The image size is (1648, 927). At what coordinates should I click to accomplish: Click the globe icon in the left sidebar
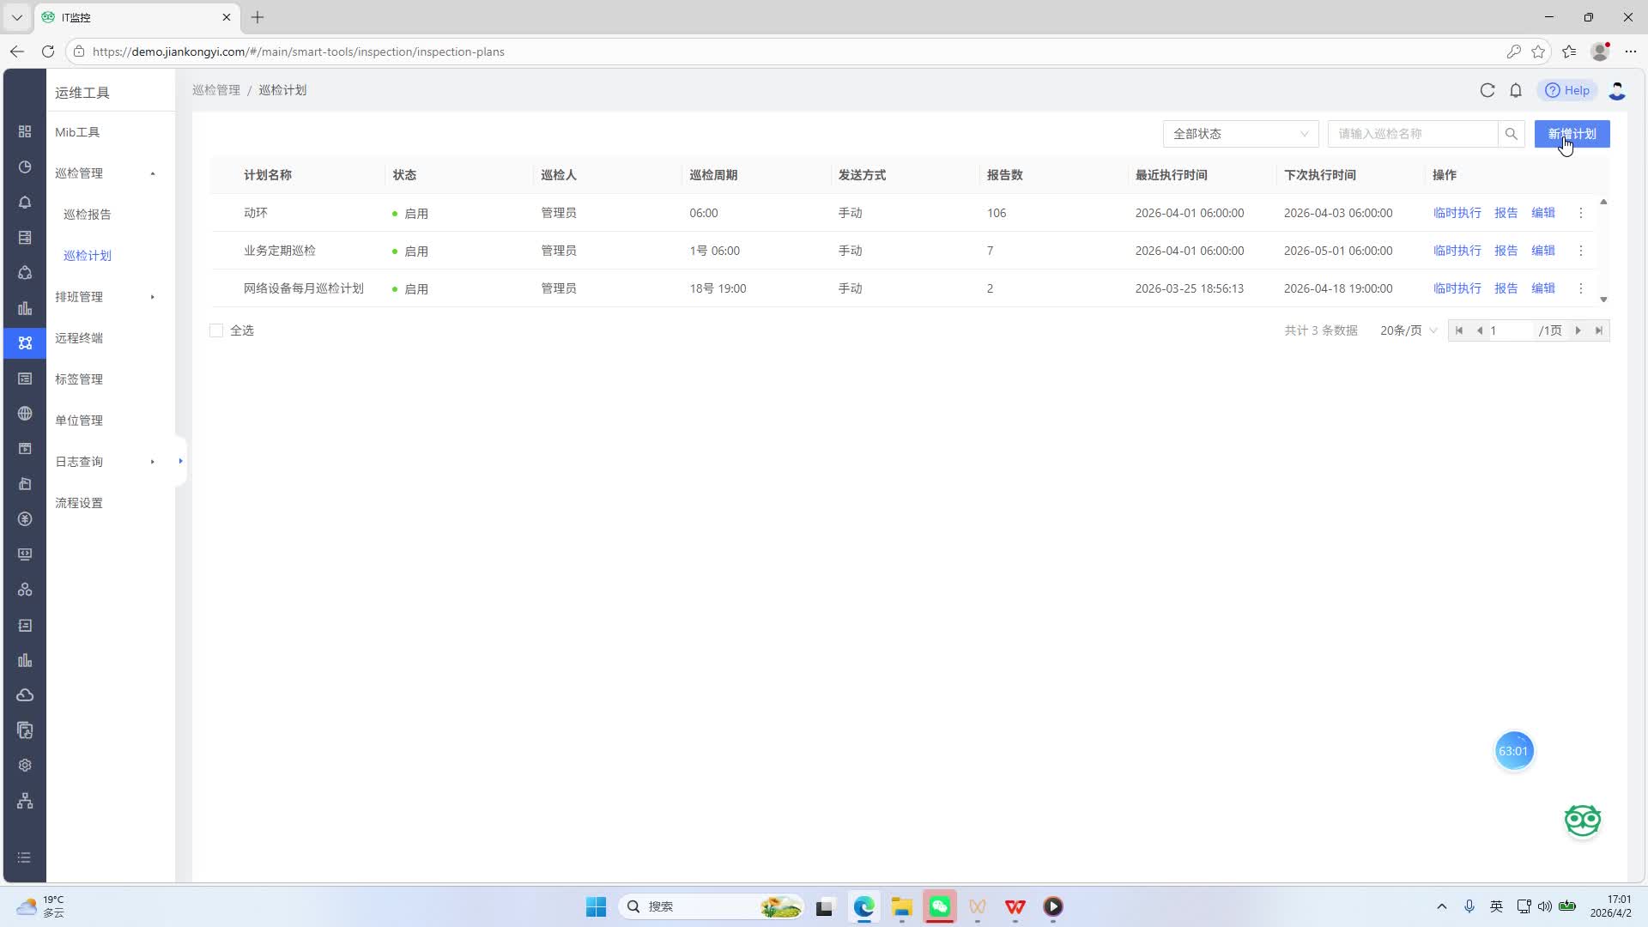pyautogui.click(x=25, y=414)
